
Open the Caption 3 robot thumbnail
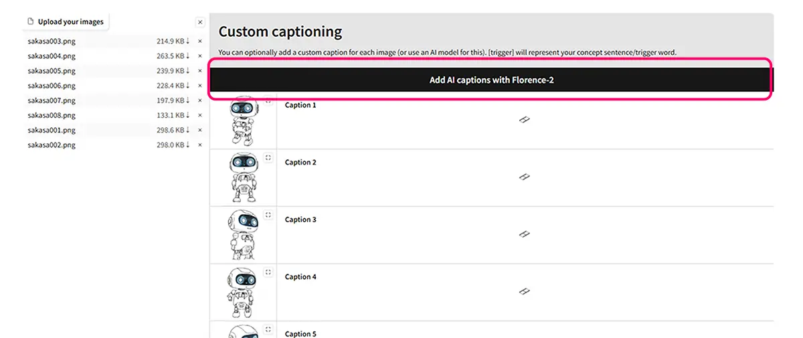242,235
